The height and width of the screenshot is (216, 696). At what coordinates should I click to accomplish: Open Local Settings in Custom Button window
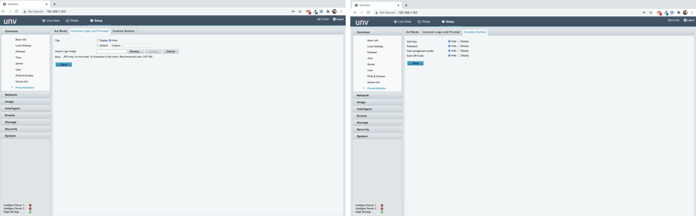point(375,47)
